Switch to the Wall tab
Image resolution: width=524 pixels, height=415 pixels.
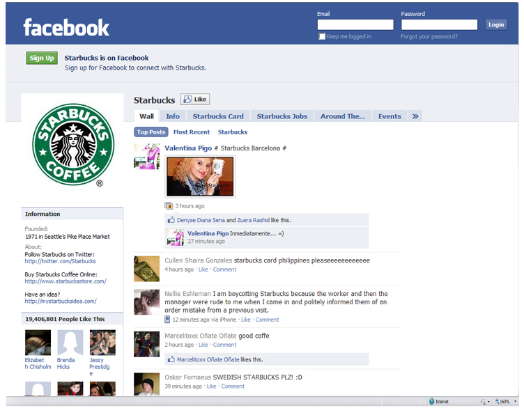pyautogui.click(x=147, y=116)
